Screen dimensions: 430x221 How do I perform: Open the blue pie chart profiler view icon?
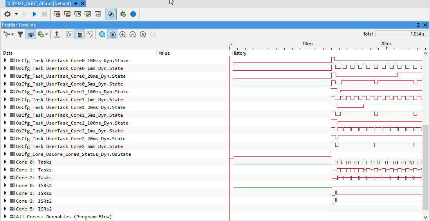pos(78,14)
